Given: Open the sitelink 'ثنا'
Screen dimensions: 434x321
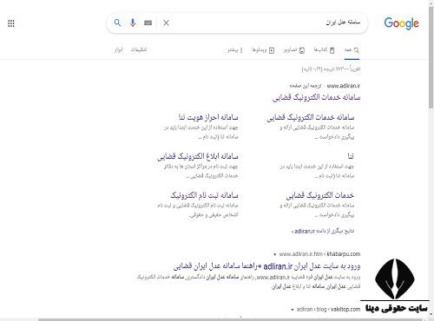Looking at the screenshot, I should (351, 156).
